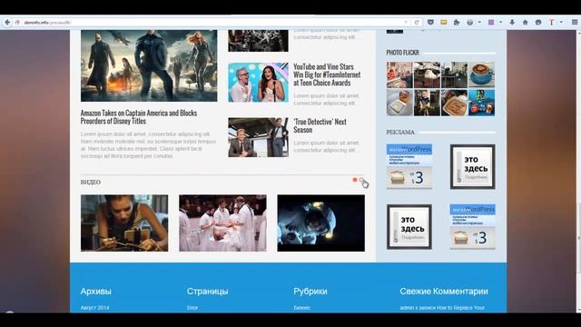Viewport: 581px width, 327px height.
Task: Go to the home page via house icon
Action: [525, 22]
